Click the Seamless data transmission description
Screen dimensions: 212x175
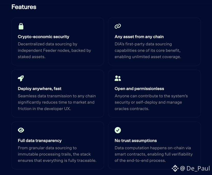click(57, 102)
